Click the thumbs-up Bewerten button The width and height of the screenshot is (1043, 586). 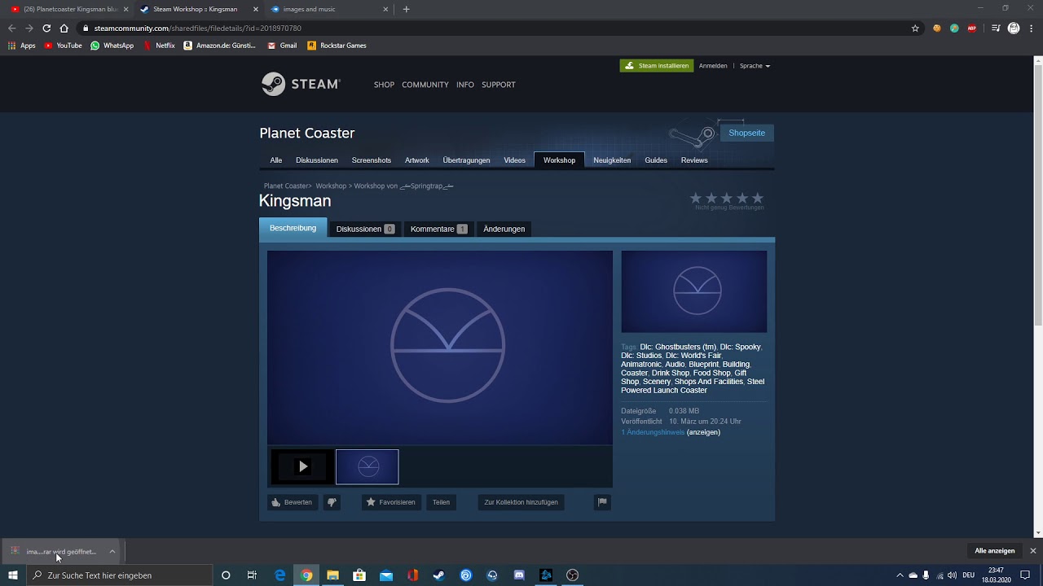point(292,502)
